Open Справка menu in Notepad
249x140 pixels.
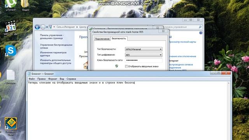pyautogui.click(x=71, y=79)
